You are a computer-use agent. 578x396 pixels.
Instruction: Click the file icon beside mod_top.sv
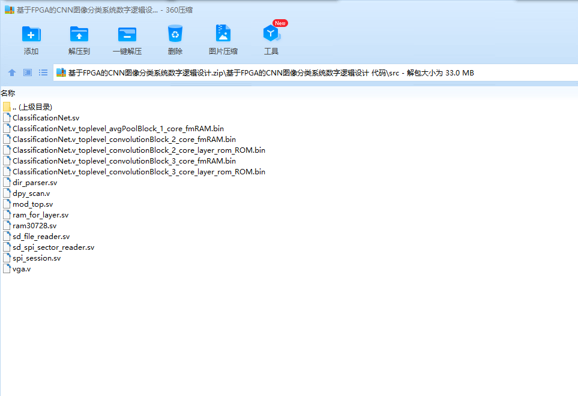[x=7, y=204]
